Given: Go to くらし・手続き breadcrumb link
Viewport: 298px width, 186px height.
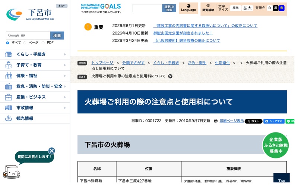Looking at the screenshot, I should (x=166, y=63).
